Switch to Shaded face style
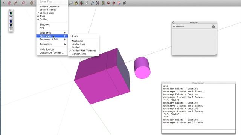241x135 pixels. [x=84, y=48]
